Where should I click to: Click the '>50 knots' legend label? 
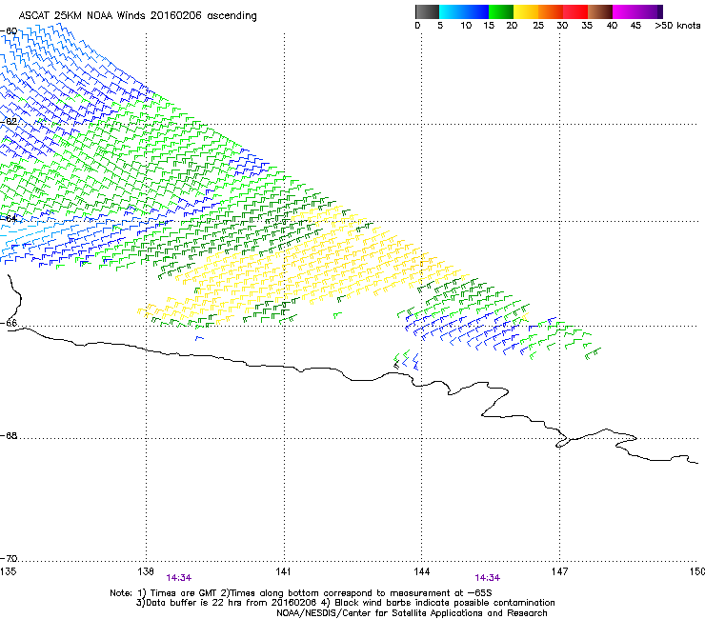[x=677, y=26]
